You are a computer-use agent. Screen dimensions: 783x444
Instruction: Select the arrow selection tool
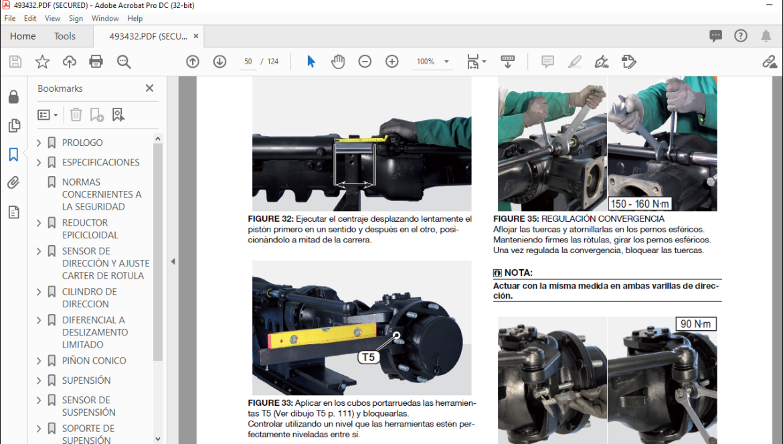[311, 62]
